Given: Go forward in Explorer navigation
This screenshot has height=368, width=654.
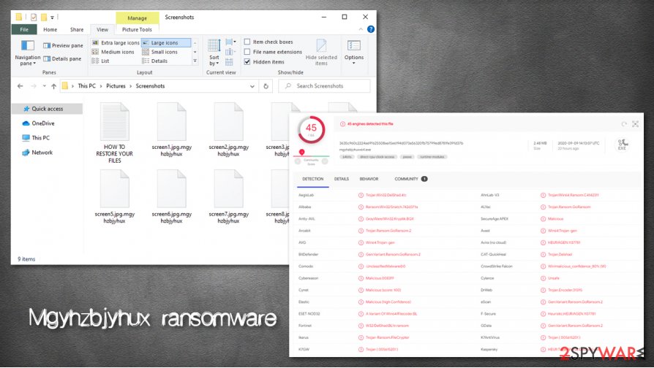Looking at the screenshot, I should pos(34,86).
